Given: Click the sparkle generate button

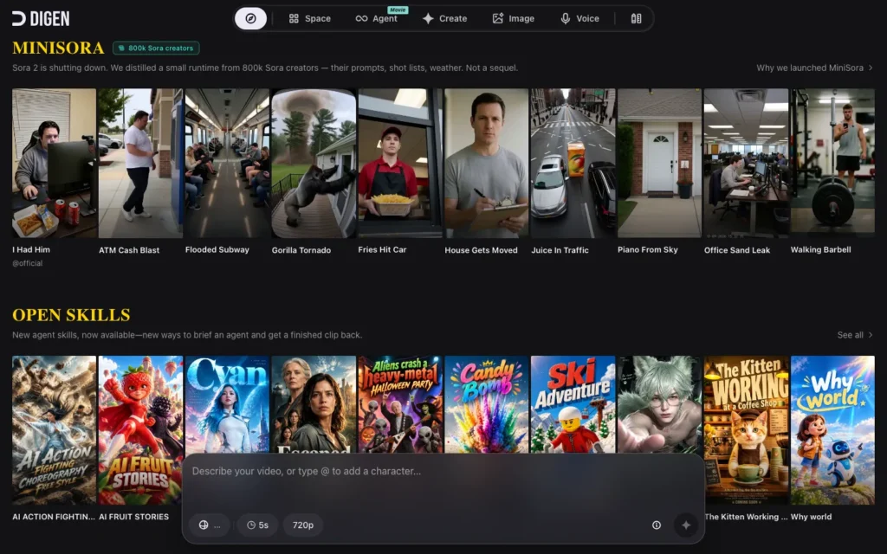Looking at the screenshot, I should click(x=686, y=525).
